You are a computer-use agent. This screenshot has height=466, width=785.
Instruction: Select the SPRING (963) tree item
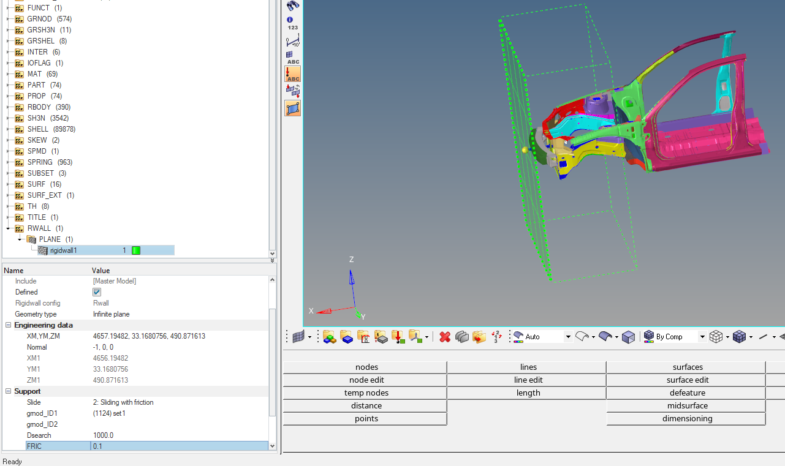pyautogui.click(x=50, y=162)
